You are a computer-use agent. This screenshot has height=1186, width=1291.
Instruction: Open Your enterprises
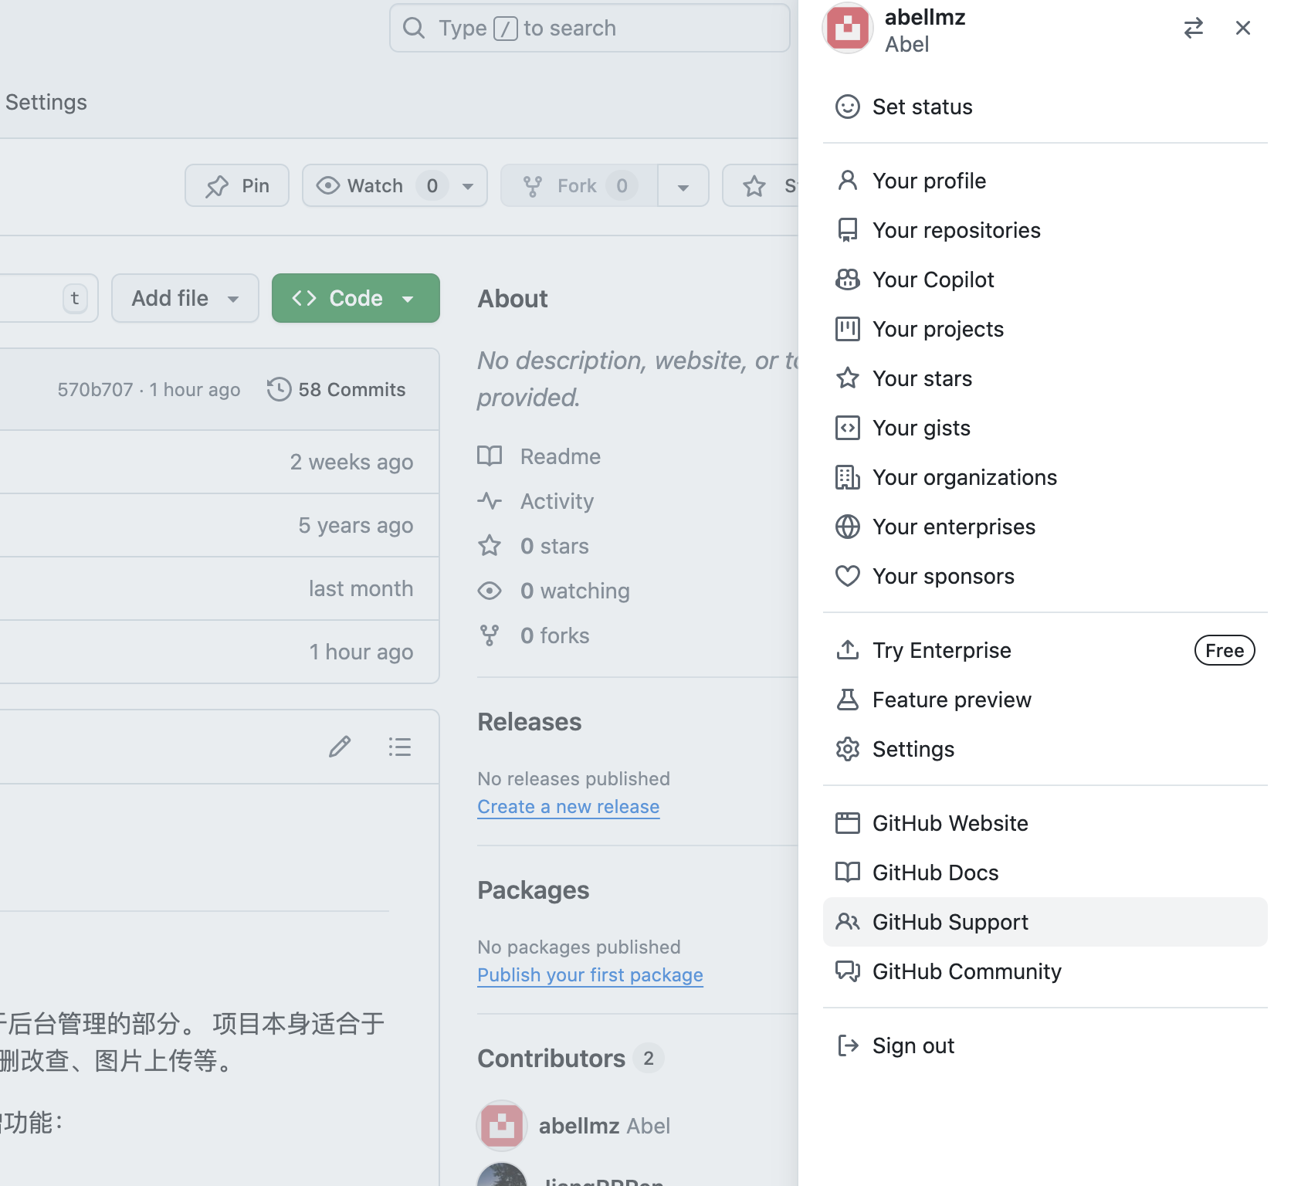[x=1045, y=527]
